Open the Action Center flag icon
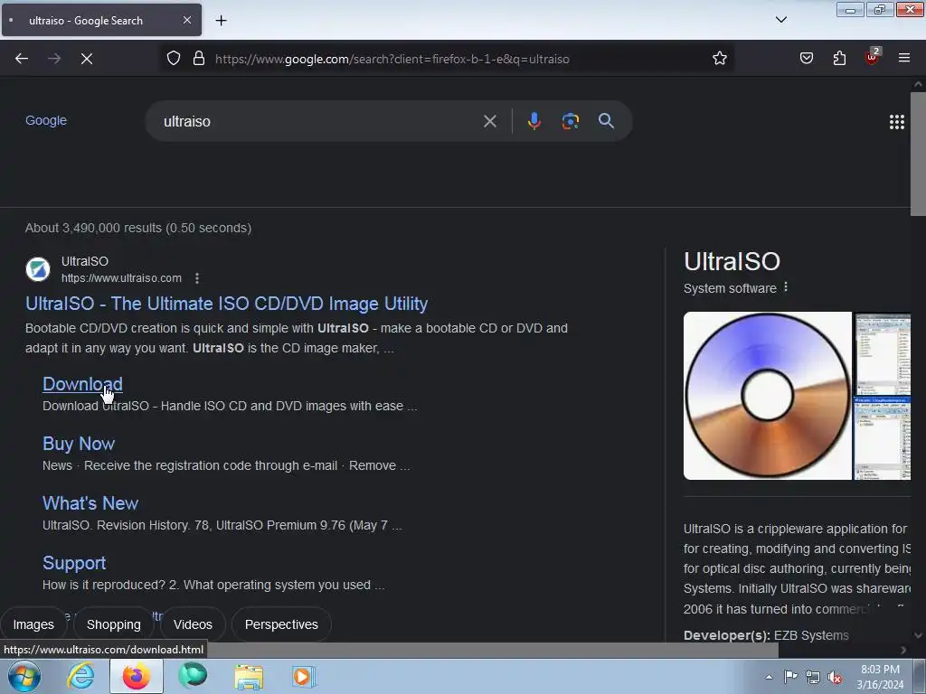The image size is (926, 694). point(790,676)
